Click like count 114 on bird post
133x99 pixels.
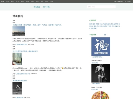[x=14, y=76]
